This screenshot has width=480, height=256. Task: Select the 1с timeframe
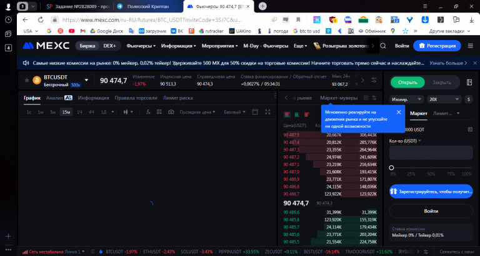[x=29, y=112]
